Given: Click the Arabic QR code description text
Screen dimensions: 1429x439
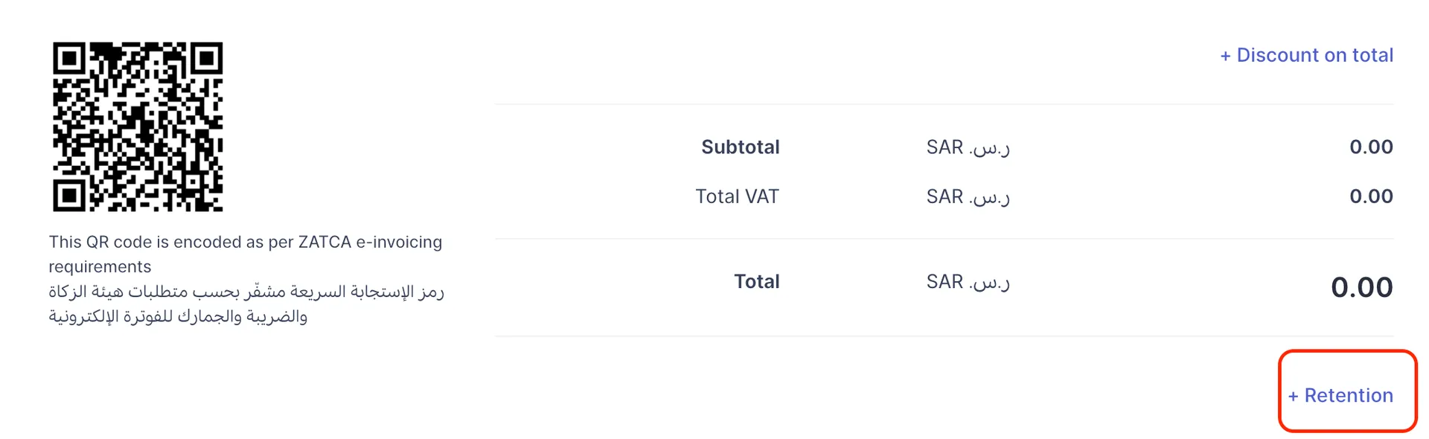Looking at the screenshot, I should tap(246, 304).
